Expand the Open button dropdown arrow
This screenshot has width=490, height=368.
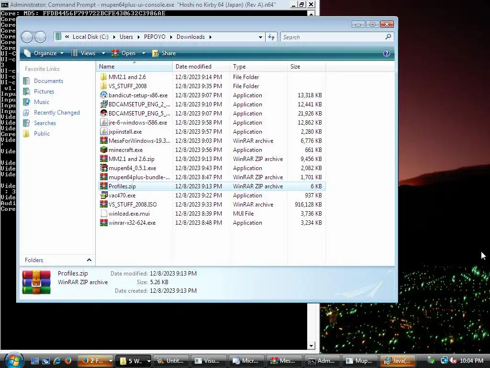(x=144, y=53)
